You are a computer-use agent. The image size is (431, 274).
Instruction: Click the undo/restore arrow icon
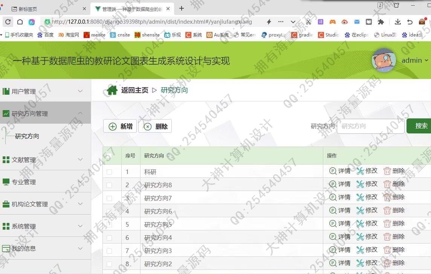click(410, 22)
